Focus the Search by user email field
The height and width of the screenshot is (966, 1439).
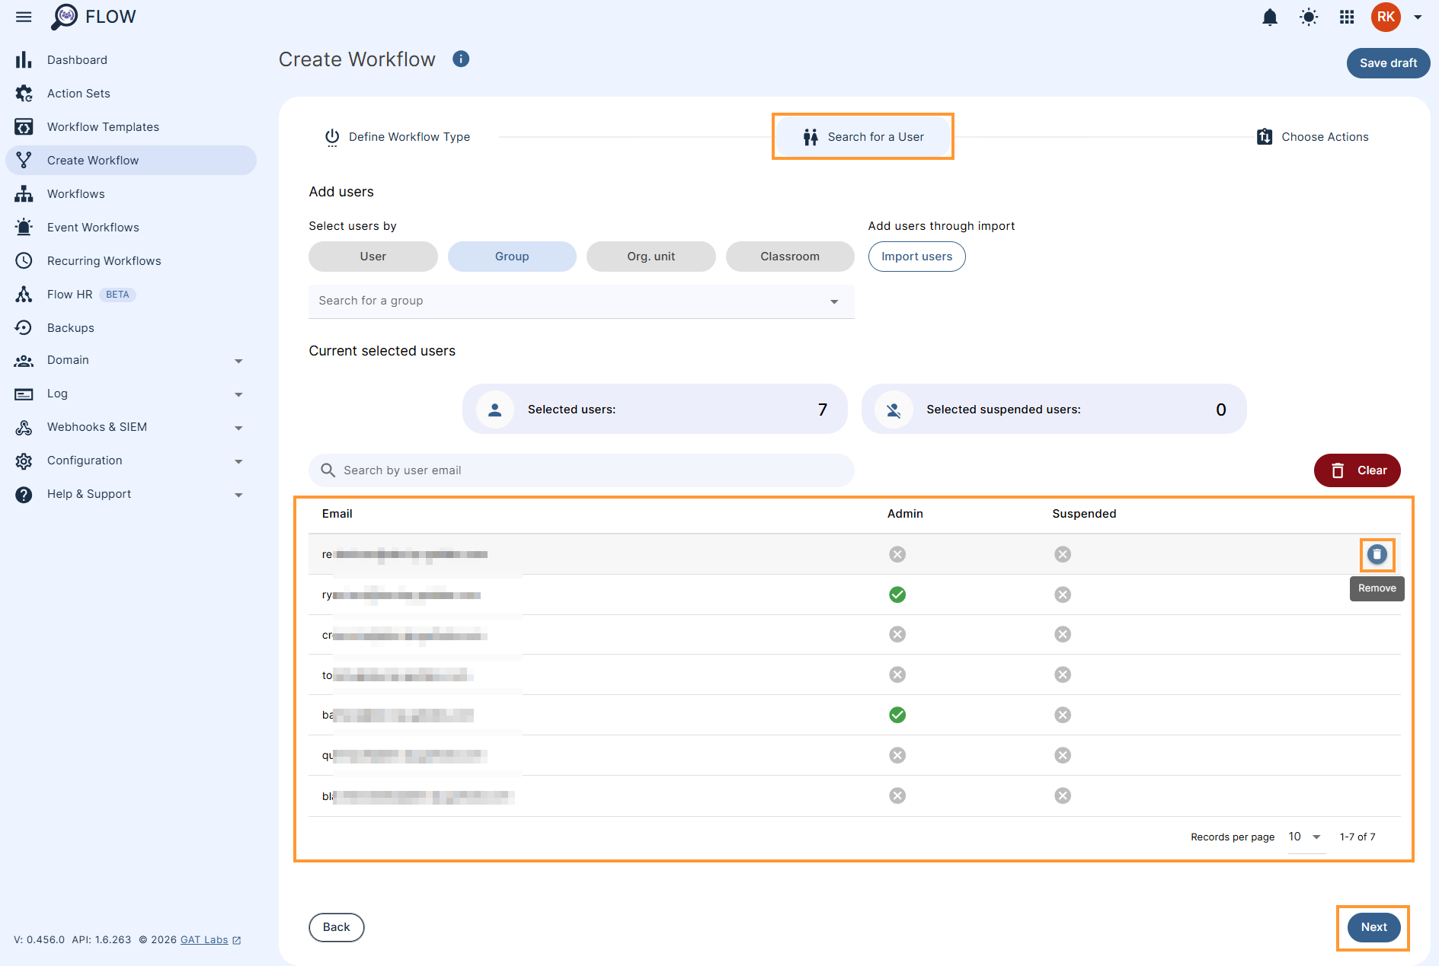581,470
